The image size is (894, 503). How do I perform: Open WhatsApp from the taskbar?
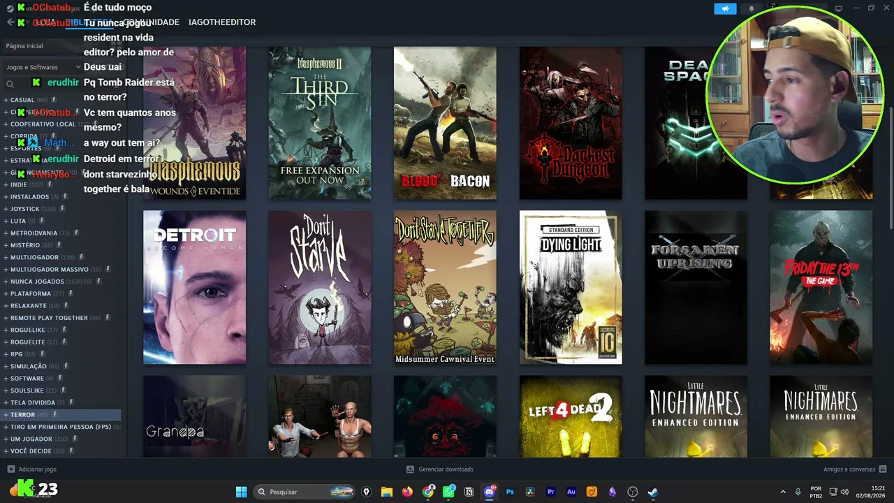(448, 492)
